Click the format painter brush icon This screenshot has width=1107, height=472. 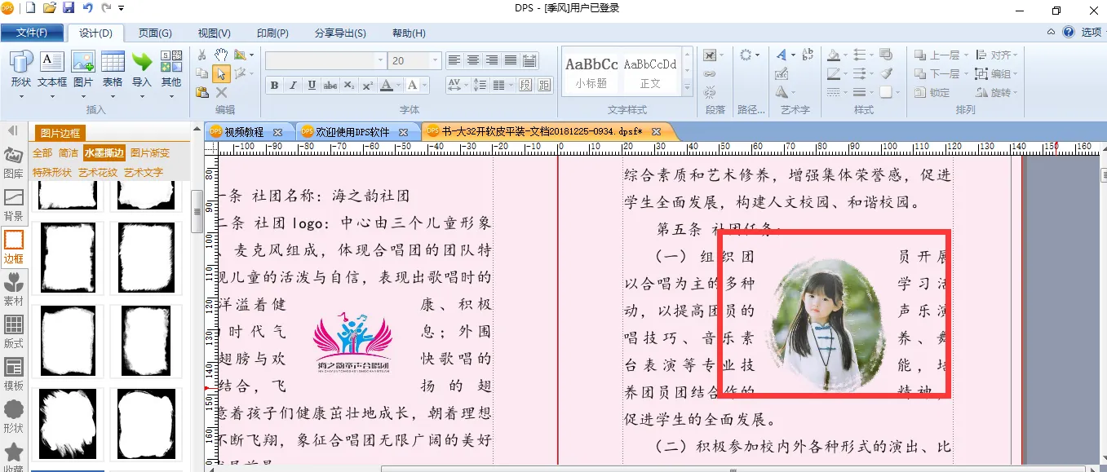(x=887, y=73)
